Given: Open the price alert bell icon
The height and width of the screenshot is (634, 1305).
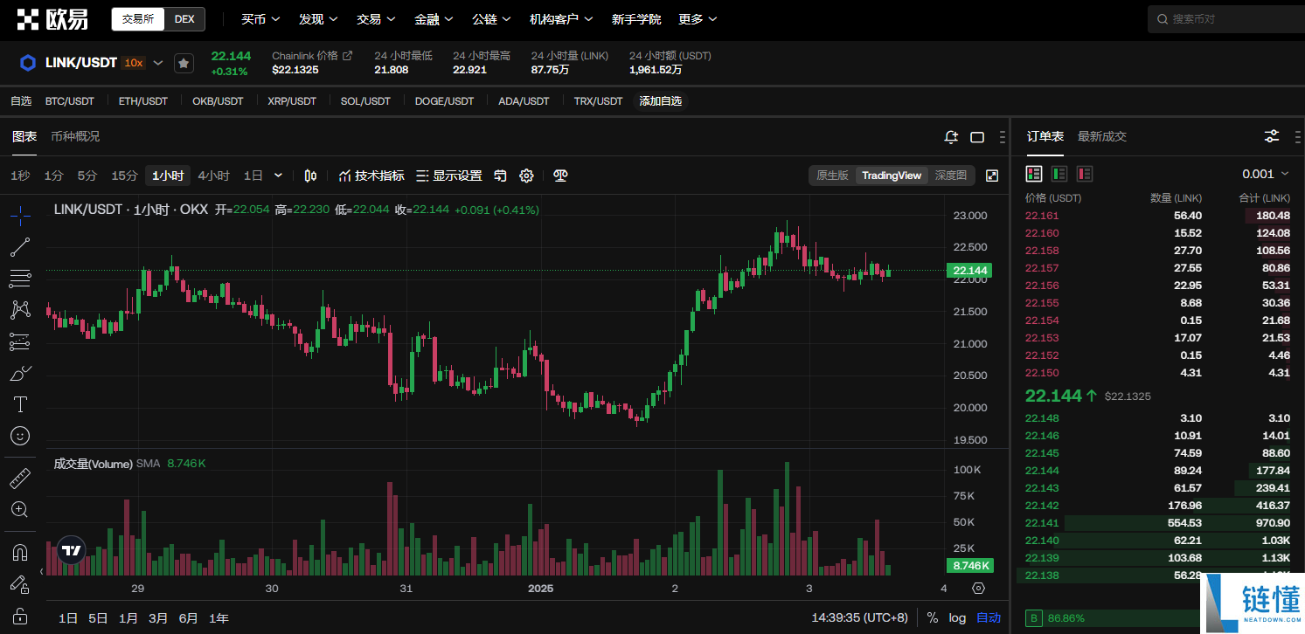Looking at the screenshot, I should [x=952, y=137].
